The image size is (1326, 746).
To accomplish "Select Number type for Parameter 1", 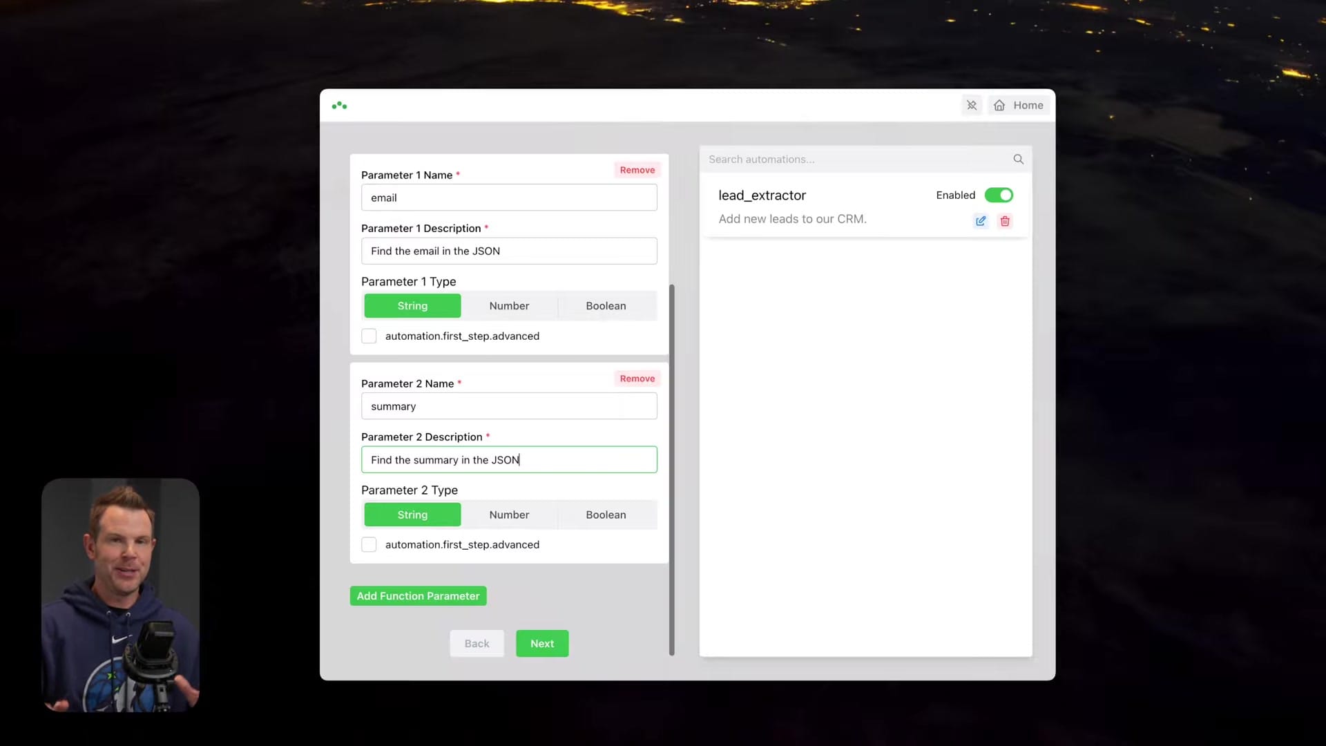I will 509,305.
